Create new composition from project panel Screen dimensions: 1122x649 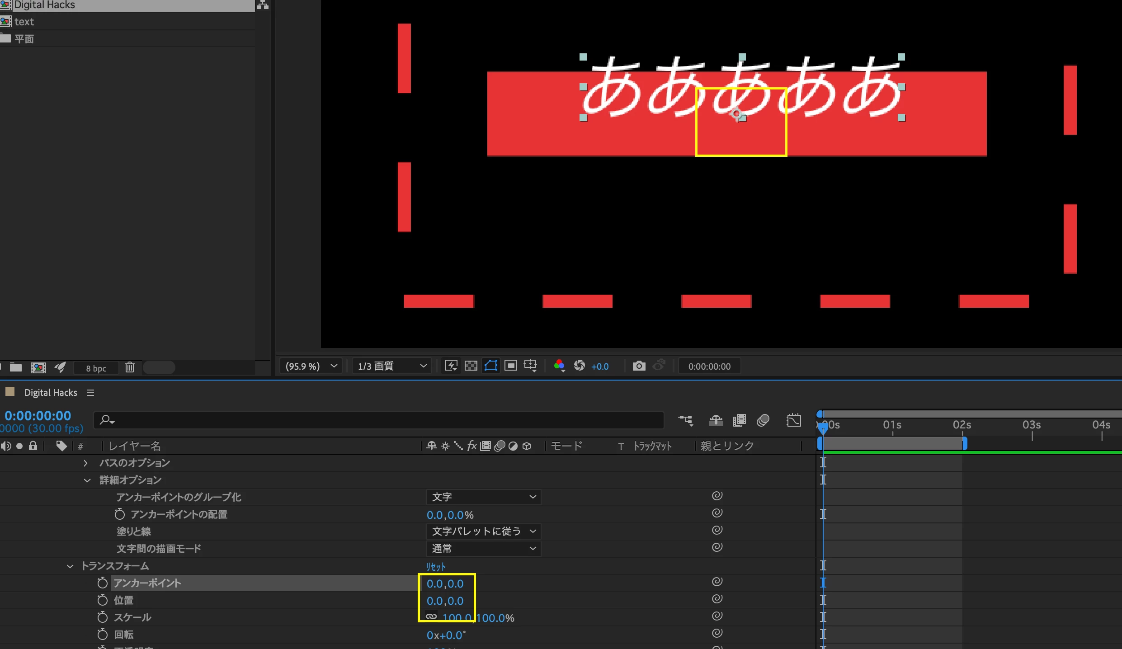pyautogui.click(x=38, y=367)
